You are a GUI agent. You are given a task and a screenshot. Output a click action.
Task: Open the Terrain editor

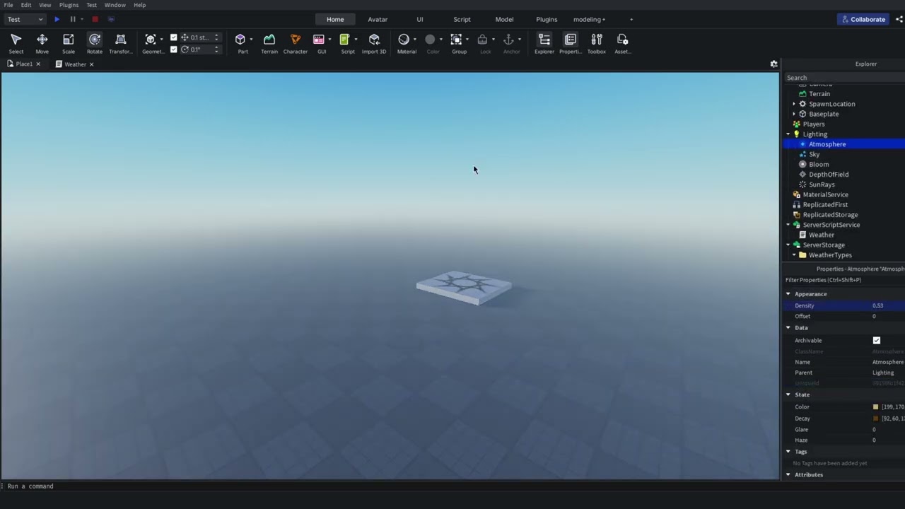point(269,43)
